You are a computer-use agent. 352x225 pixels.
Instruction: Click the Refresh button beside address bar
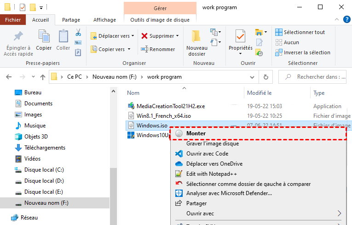click(266, 77)
